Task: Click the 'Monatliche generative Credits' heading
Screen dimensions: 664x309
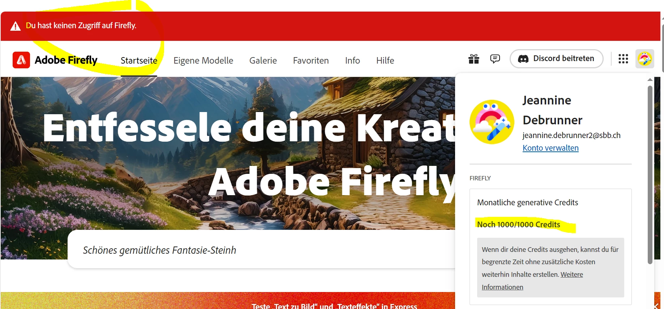Action: (x=527, y=202)
